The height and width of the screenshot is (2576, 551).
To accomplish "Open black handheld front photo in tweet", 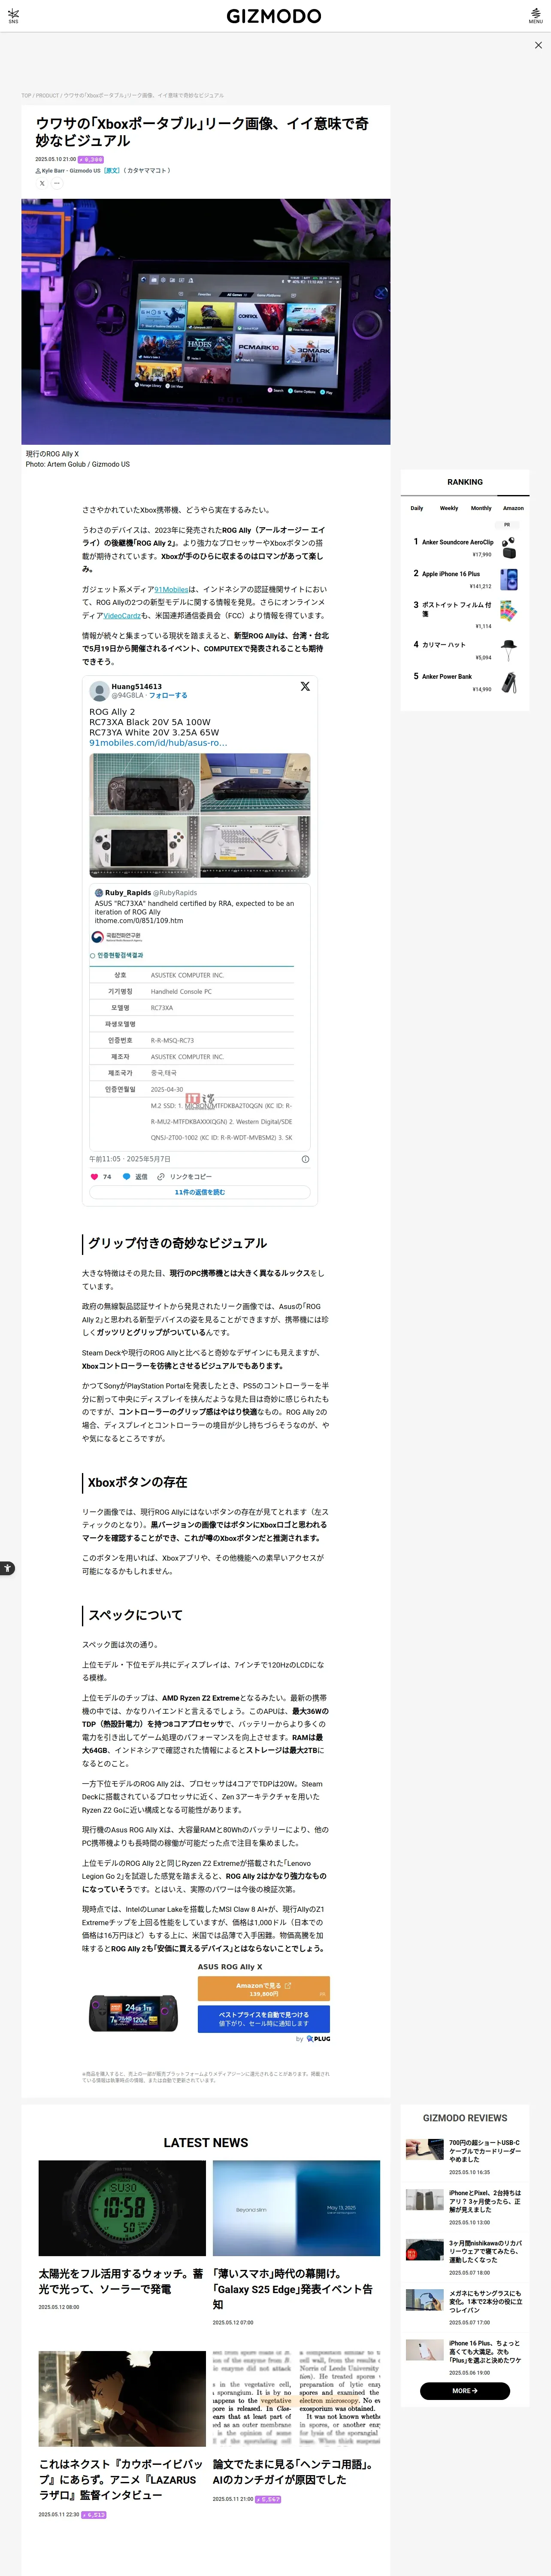I will coord(144,783).
